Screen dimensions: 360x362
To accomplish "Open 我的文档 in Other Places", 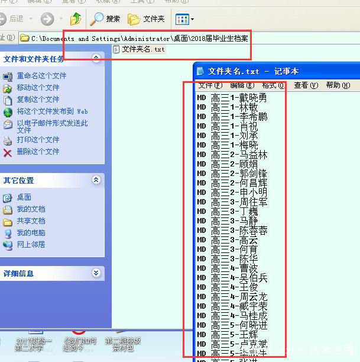I will click(x=31, y=209).
